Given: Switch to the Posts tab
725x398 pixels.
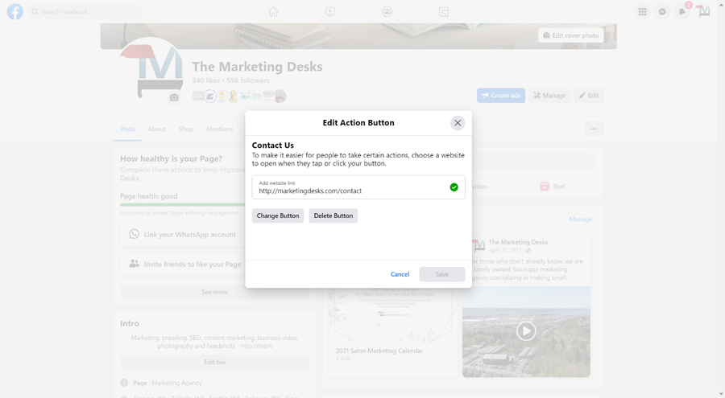Looking at the screenshot, I should [127, 129].
